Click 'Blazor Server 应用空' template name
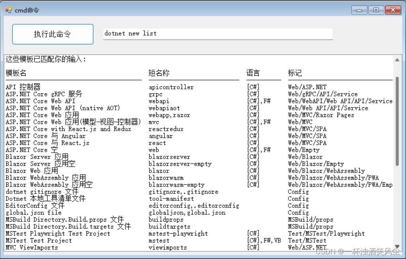The image size is (406, 259). pos(40,164)
